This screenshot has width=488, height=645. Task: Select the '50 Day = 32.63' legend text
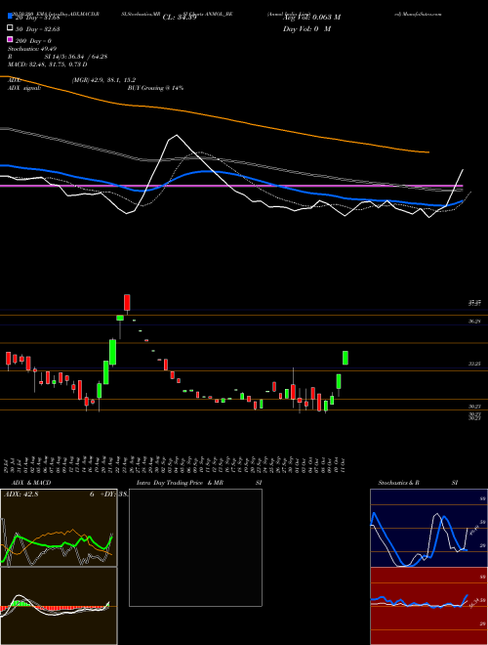pyautogui.click(x=37, y=28)
